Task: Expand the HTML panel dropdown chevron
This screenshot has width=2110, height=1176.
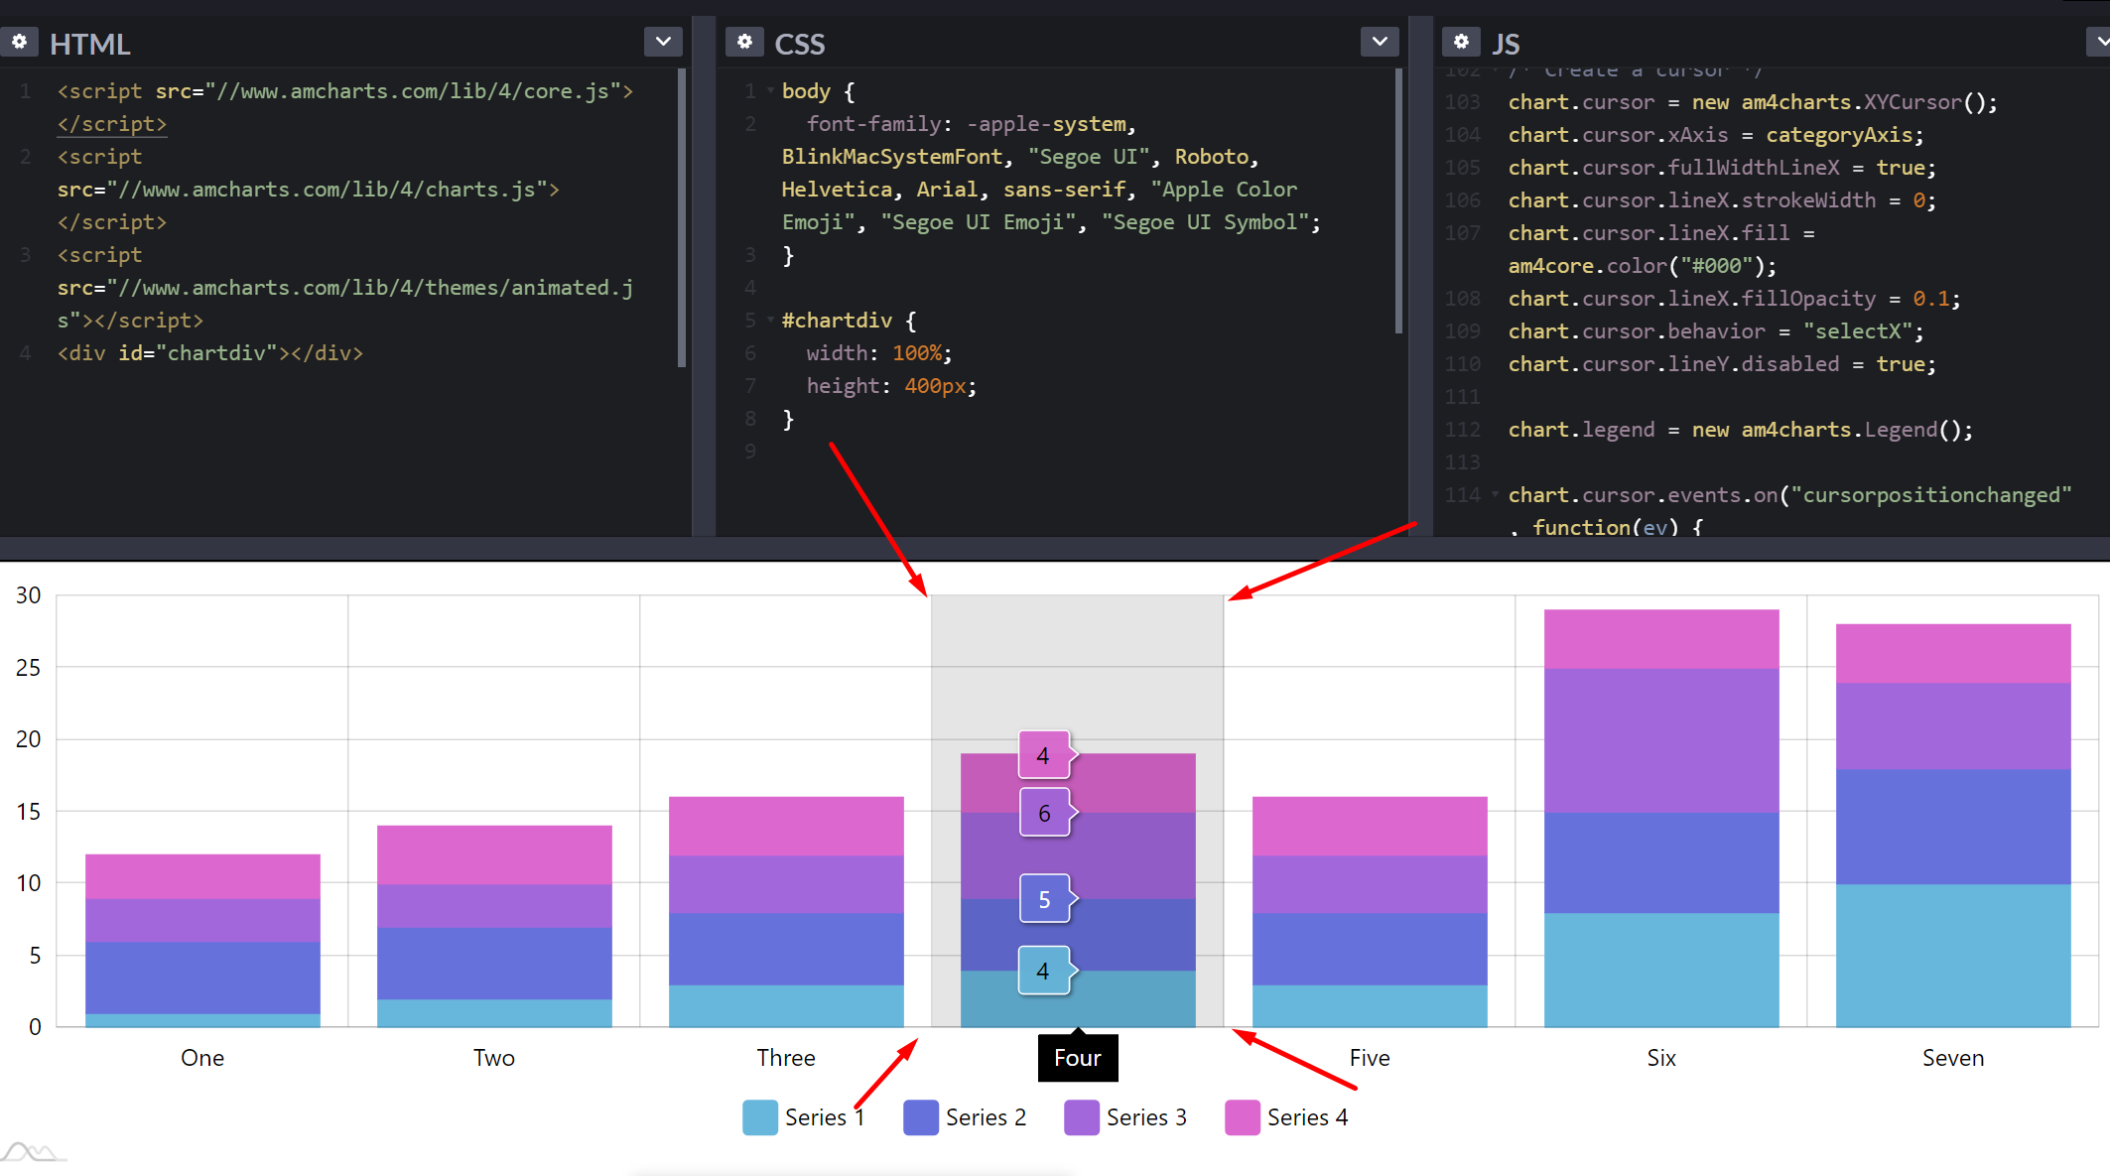Action: click(662, 42)
